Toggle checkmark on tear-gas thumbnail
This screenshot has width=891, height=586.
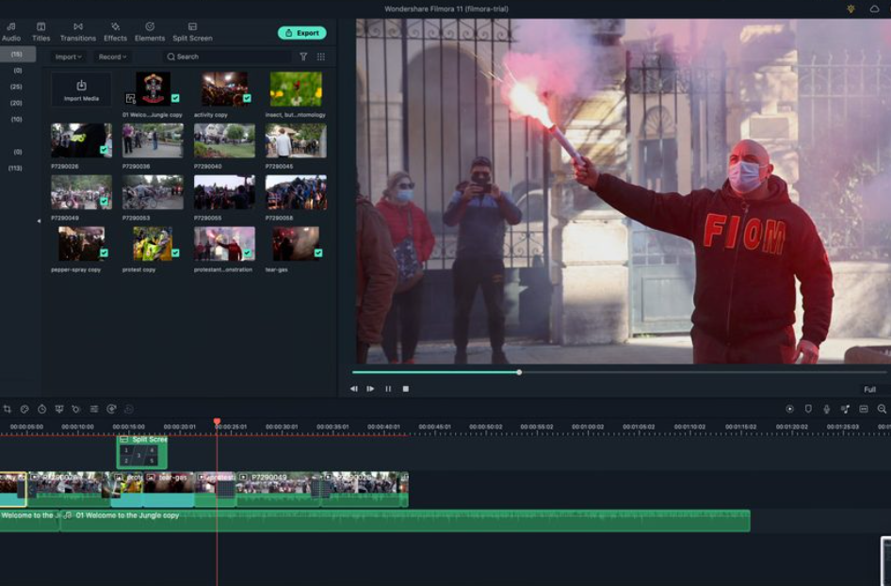click(x=318, y=252)
